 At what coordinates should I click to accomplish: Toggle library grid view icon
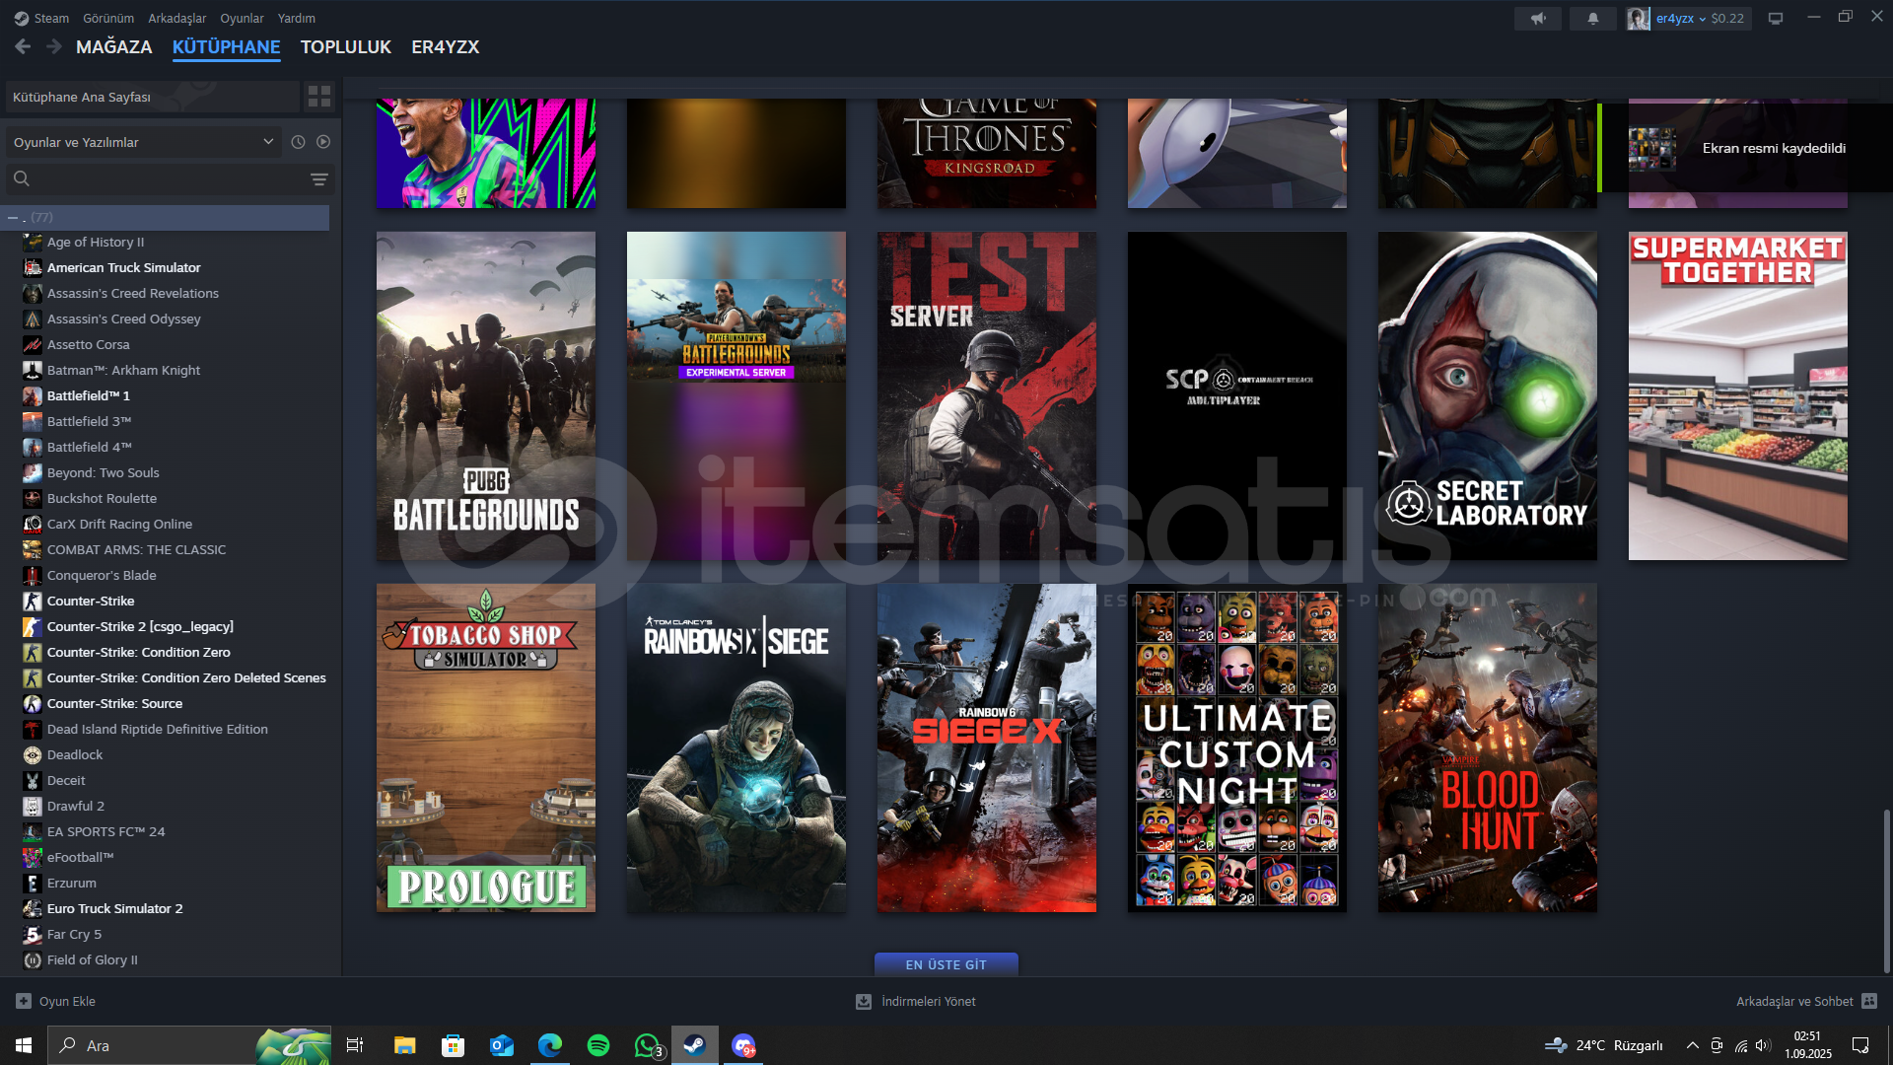point(319,97)
